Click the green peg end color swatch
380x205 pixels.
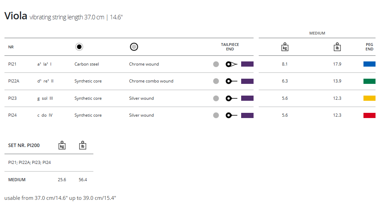(369, 81)
